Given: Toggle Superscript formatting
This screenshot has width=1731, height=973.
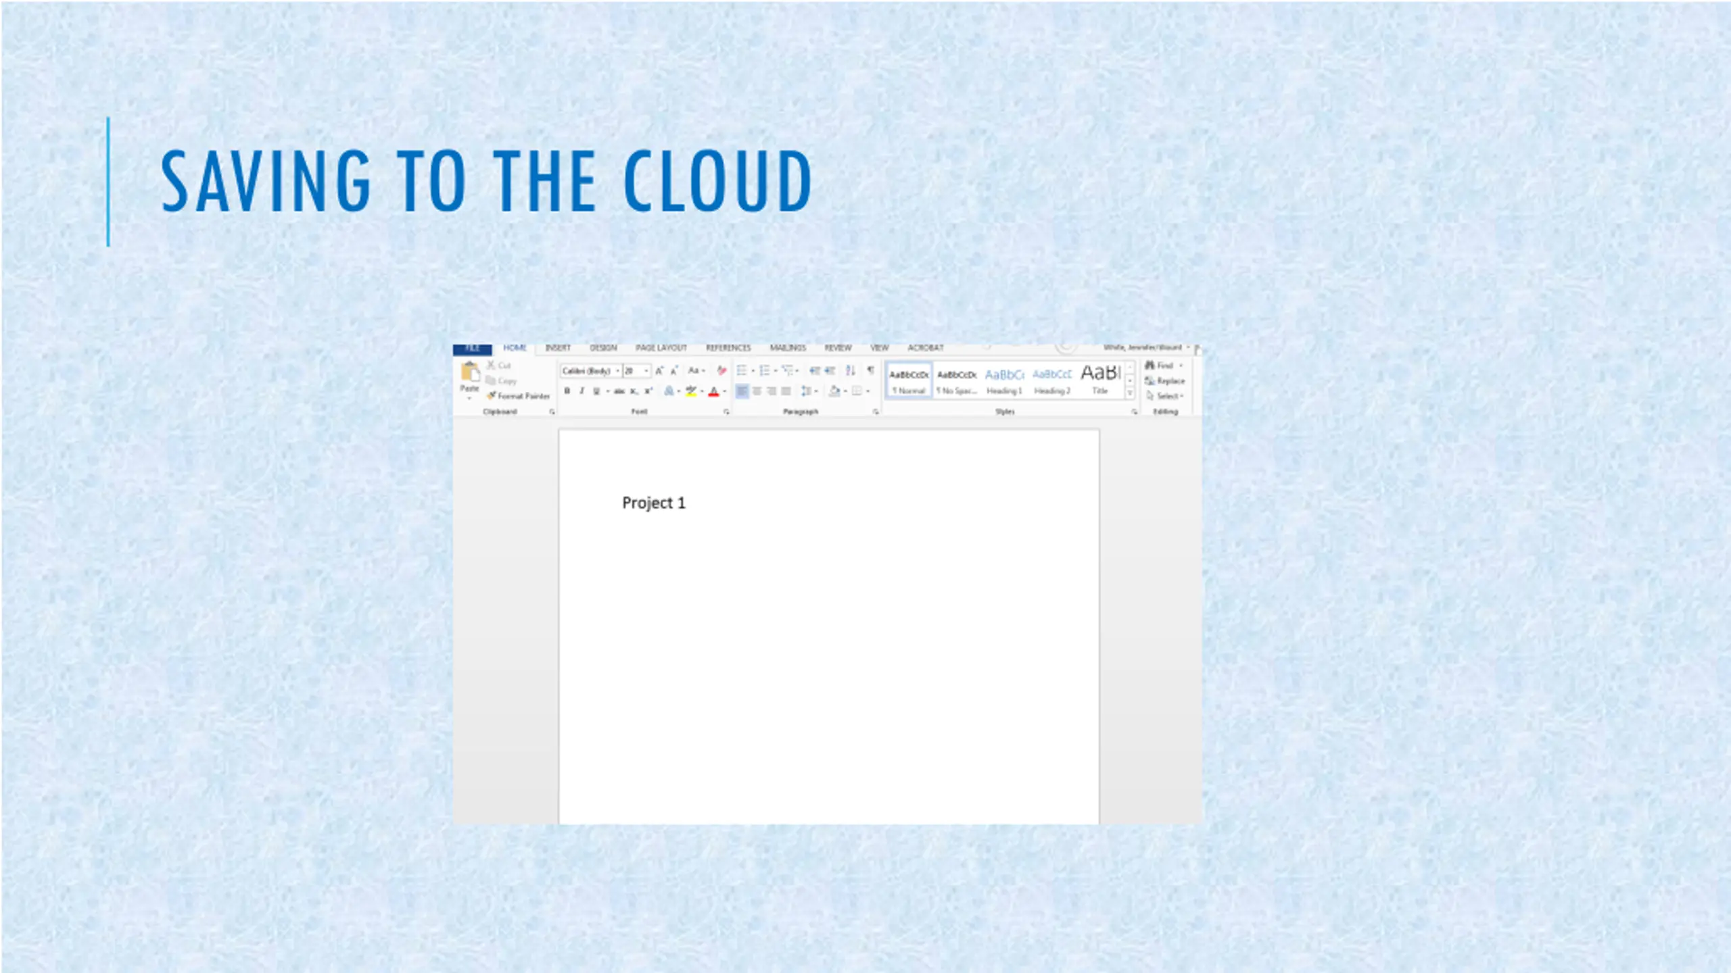Looking at the screenshot, I should [648, 391].
